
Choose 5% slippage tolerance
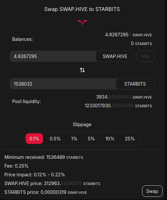click(91, 139)
